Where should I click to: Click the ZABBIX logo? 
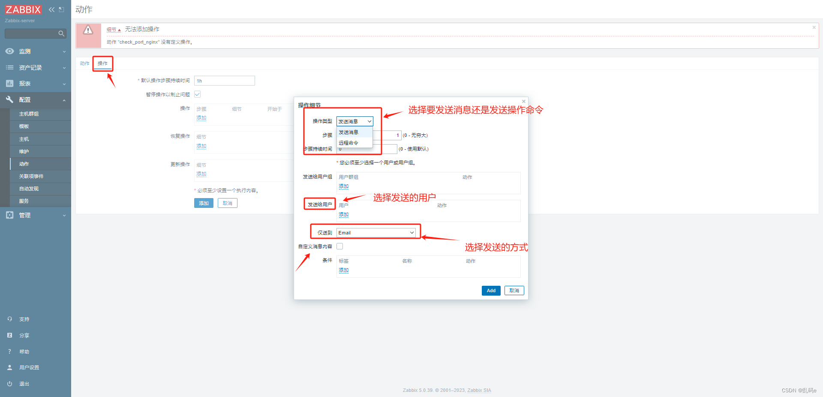tap(23, 9)
